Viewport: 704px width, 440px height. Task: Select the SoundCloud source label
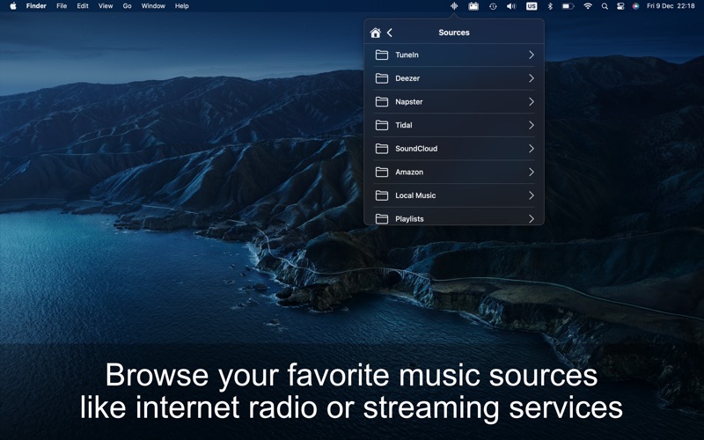click(x=416, y=148)
